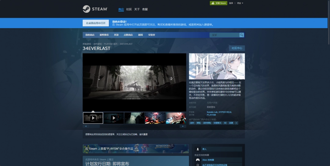This screenshot has height=166, width=330.
Task: Open the 语言 language dropdown
Action: [240, 3]
